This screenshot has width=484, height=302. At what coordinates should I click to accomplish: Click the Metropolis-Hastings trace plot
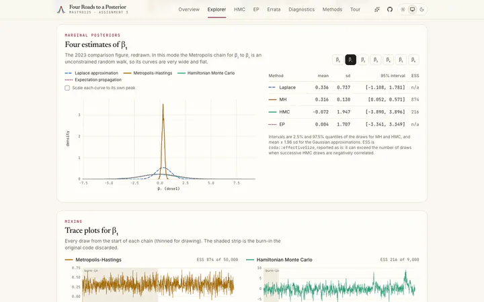click(159, 284)
